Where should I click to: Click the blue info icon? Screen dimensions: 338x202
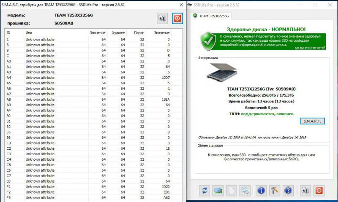coord(262,191)
